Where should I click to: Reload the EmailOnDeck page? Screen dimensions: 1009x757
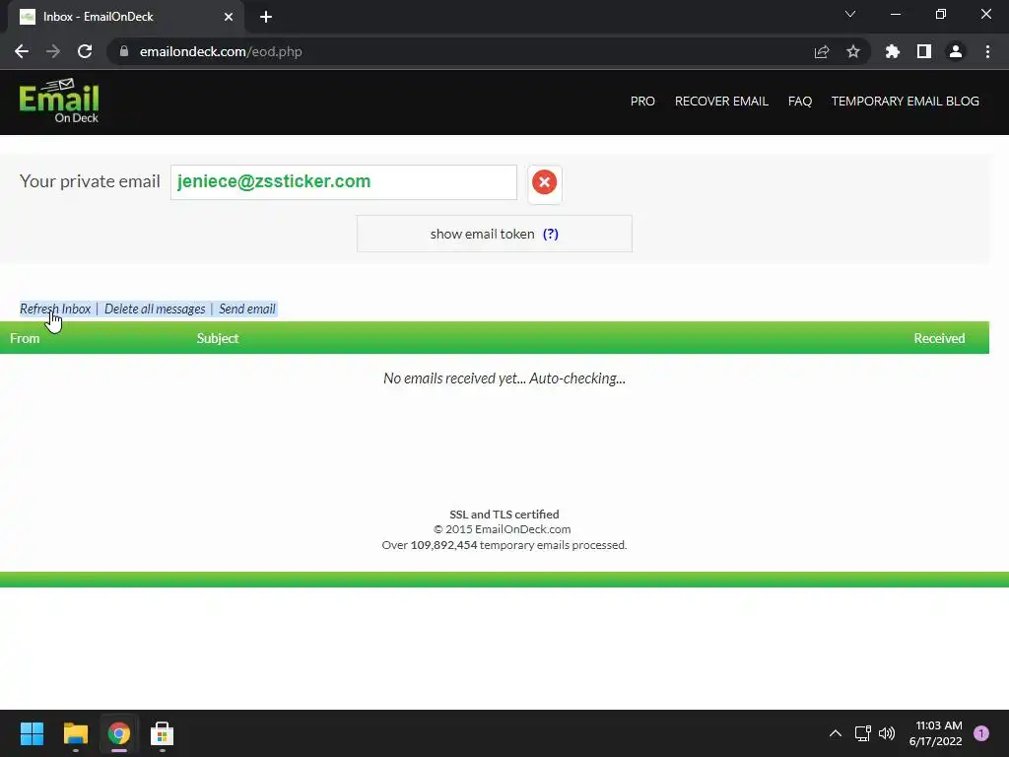[85, 51]
